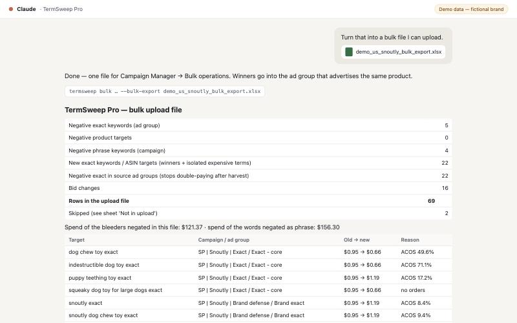Select value 5 for negative exact keywords
517x323 pixels.
pyautogui.click(x=447, y=125)
